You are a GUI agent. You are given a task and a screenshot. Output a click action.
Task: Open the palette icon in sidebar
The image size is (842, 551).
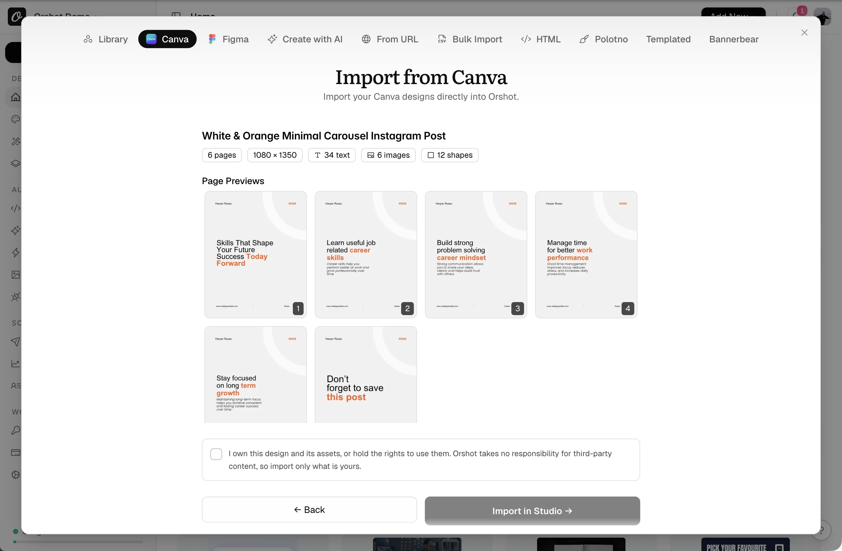[16, 119]
